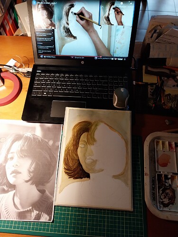Click the instagram handle at the video bottom-left
The width and height of the screenshot is (178, 237).
[x=49, y=56]
